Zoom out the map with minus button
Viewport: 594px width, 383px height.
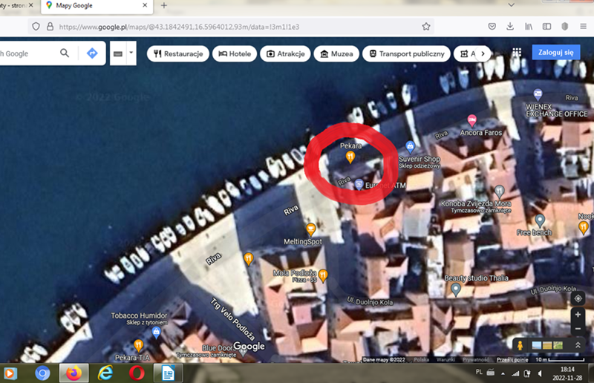(x=578, y=328)
